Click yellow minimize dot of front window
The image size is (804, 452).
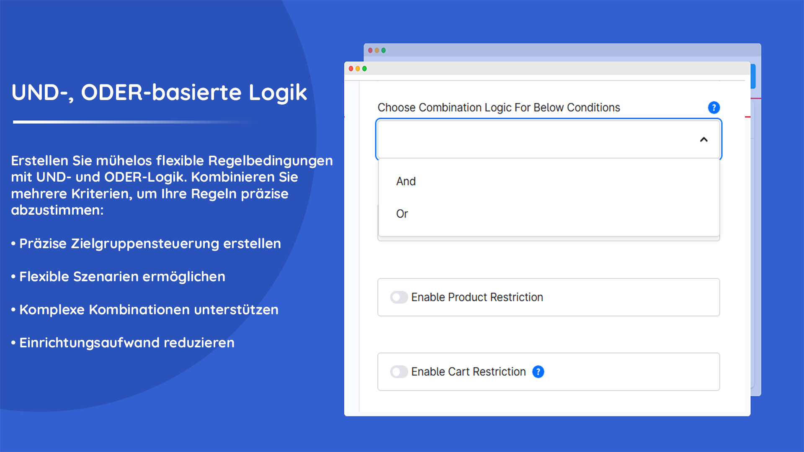coord(358,69)
